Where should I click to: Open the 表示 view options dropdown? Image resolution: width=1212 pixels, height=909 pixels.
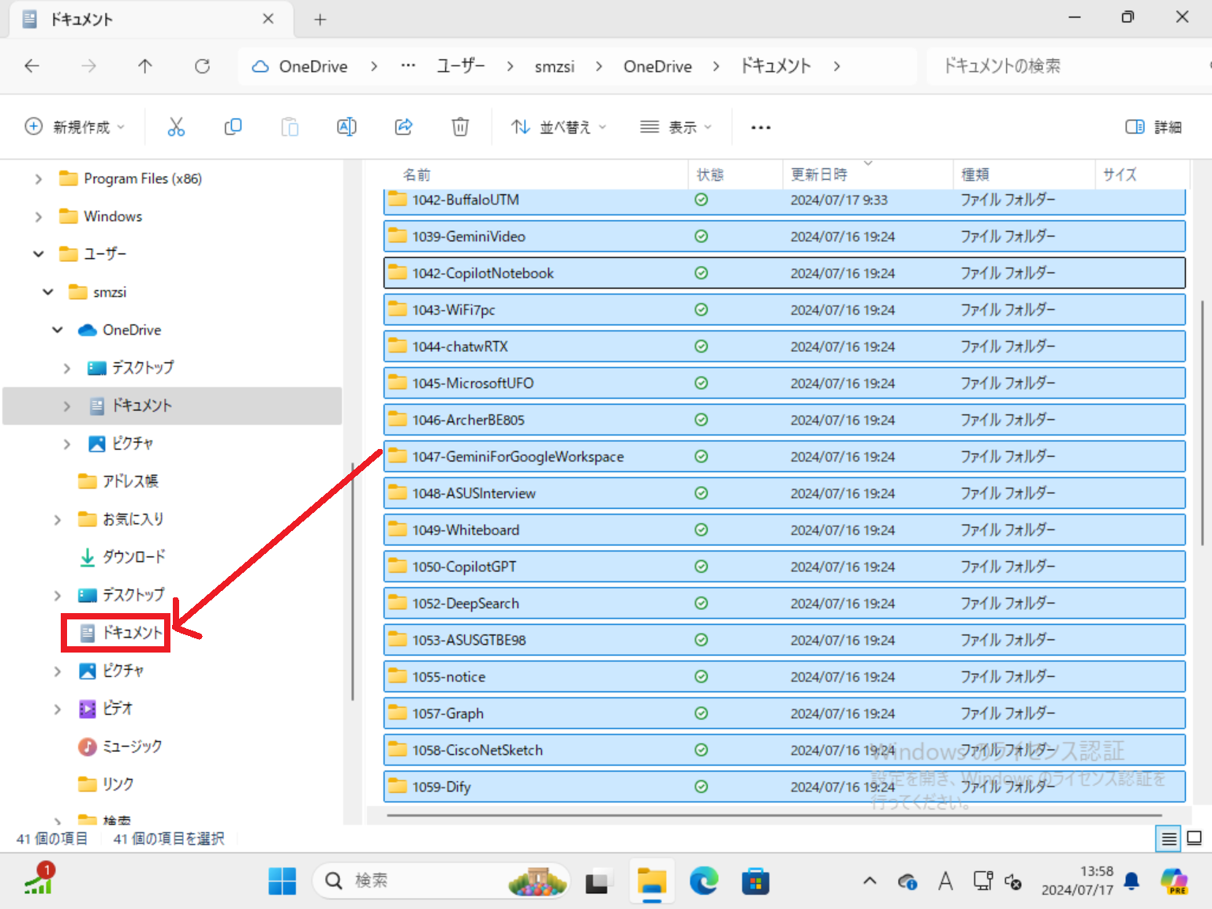(675, 126)
